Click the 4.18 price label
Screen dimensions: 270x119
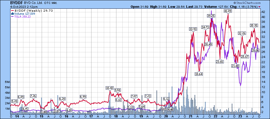69,110
